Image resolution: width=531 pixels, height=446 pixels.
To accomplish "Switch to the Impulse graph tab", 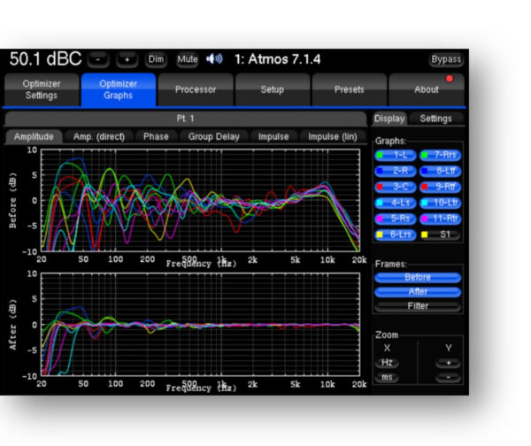I will pos(273,136).
